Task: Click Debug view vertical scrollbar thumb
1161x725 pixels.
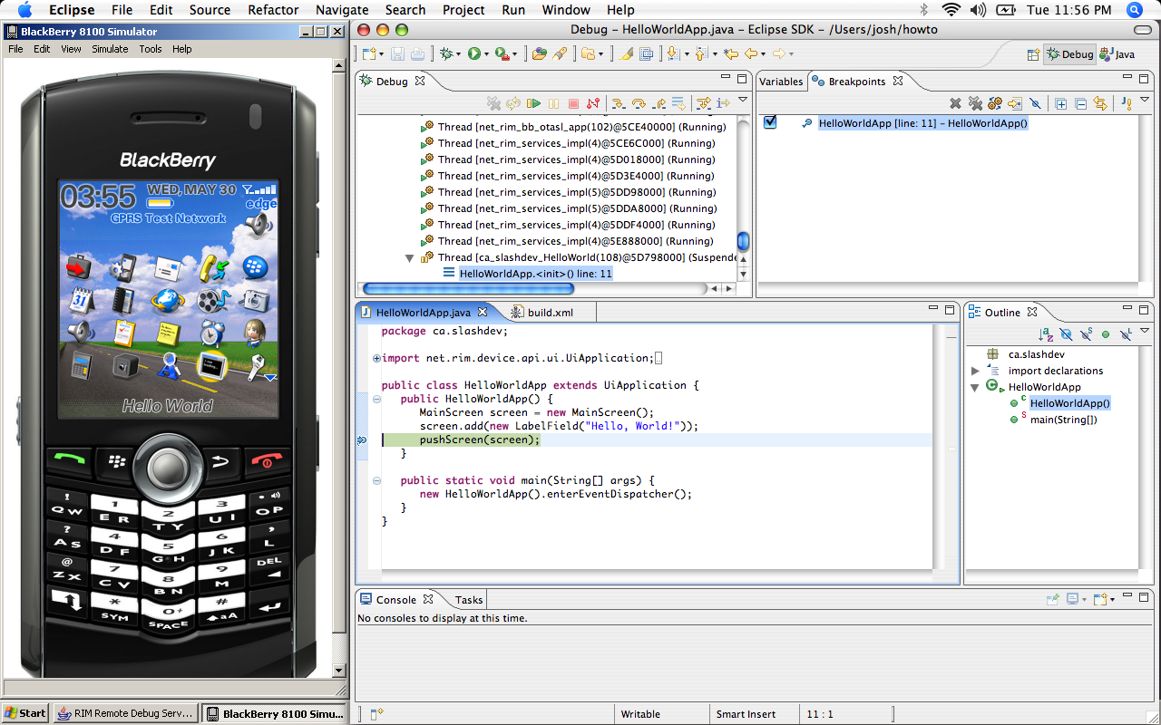Action: coord(743,241)
